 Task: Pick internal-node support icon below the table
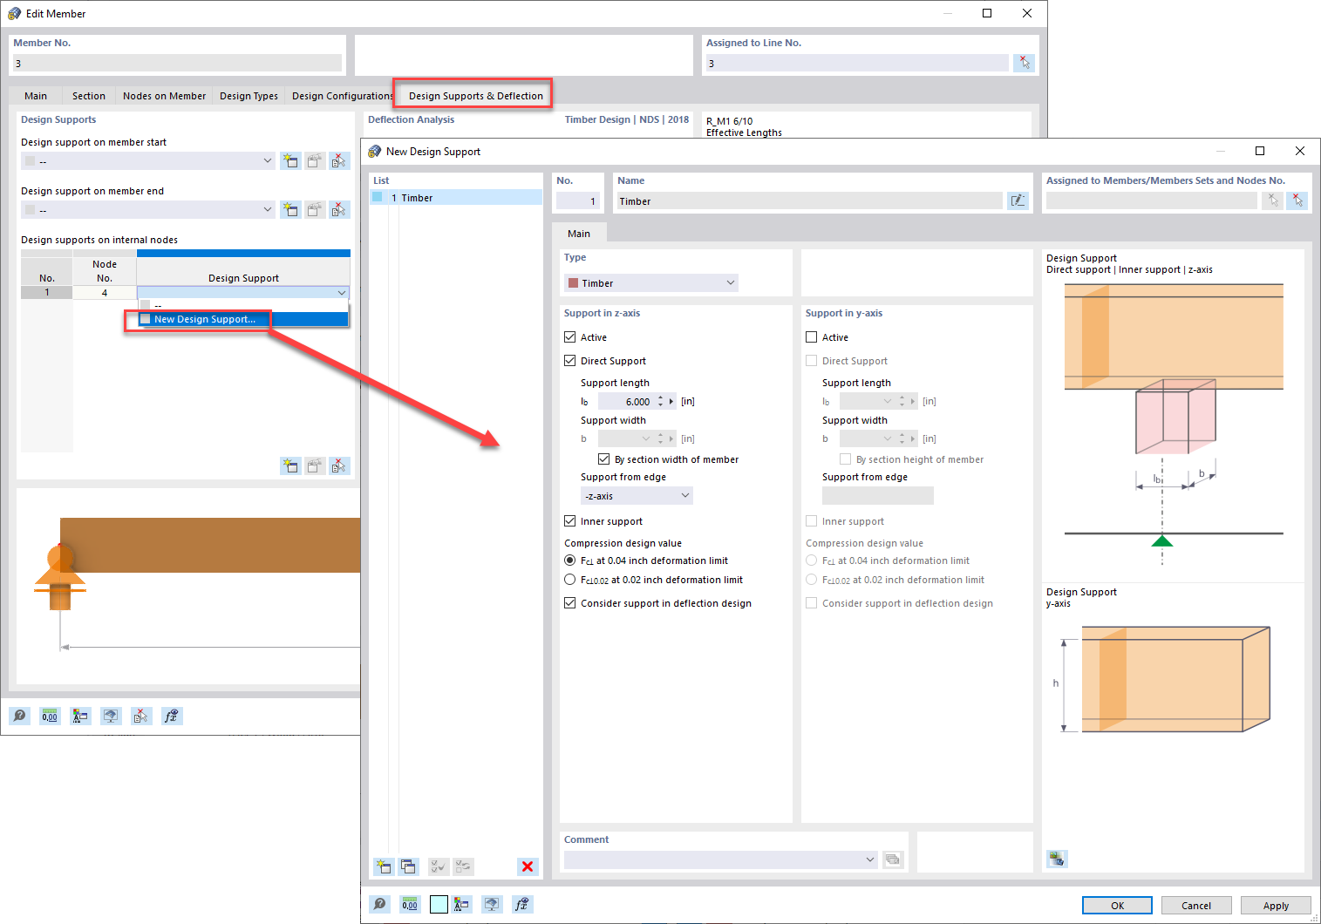click(x=339, y=466)
